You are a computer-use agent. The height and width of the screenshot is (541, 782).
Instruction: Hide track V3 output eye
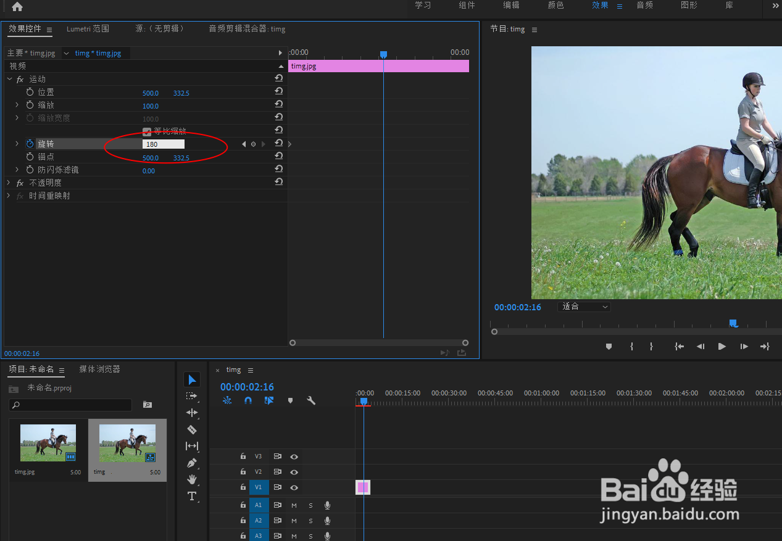pyautogui.click(x=294, y=456)
